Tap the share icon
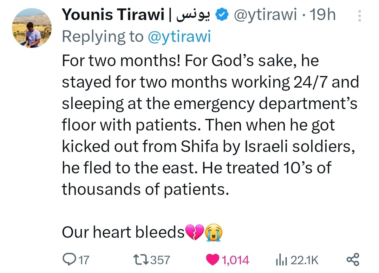 [x=353, y=260]
